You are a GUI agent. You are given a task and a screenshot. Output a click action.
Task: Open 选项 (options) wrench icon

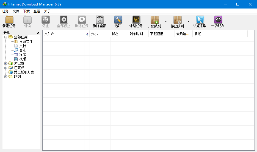(118, 20)
